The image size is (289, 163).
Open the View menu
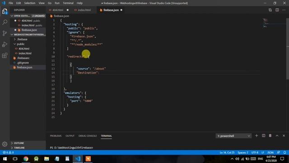click(x=42, y=3)
